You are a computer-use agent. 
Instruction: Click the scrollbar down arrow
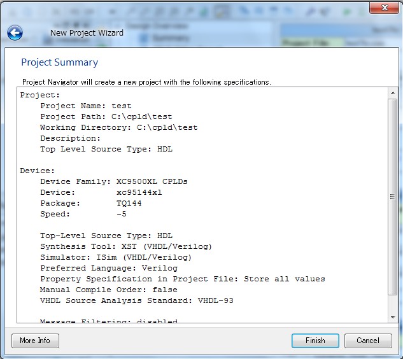393,318
